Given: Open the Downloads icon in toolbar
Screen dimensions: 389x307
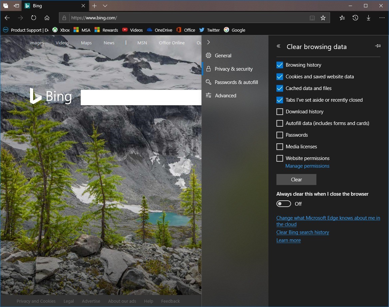Looking at the screenshot, I should (x=368, y=18).
